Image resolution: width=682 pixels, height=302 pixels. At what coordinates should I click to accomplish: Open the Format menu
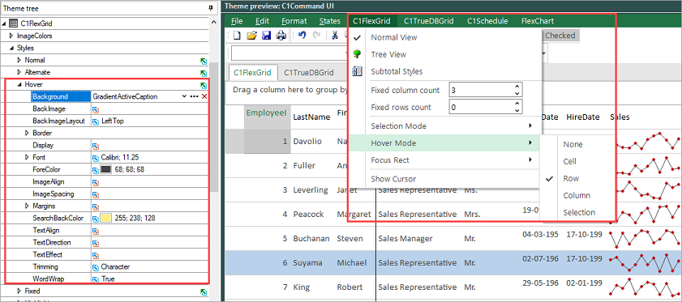pos(294,21)
